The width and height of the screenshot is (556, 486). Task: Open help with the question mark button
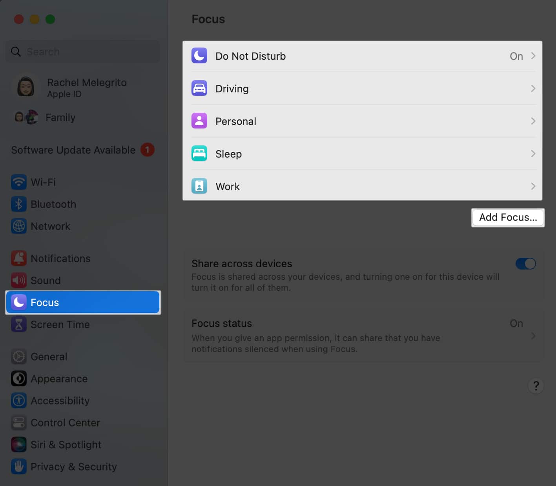536,386
